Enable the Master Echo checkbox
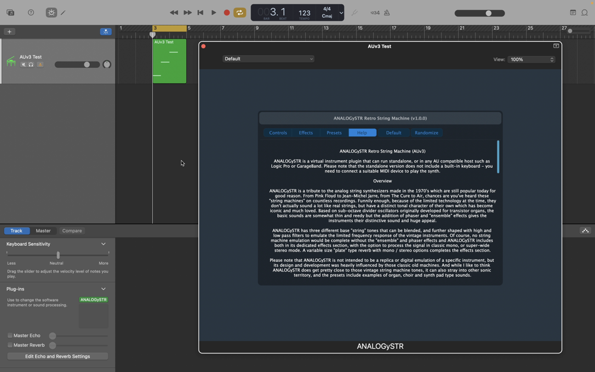 click(x=10, y=335)
